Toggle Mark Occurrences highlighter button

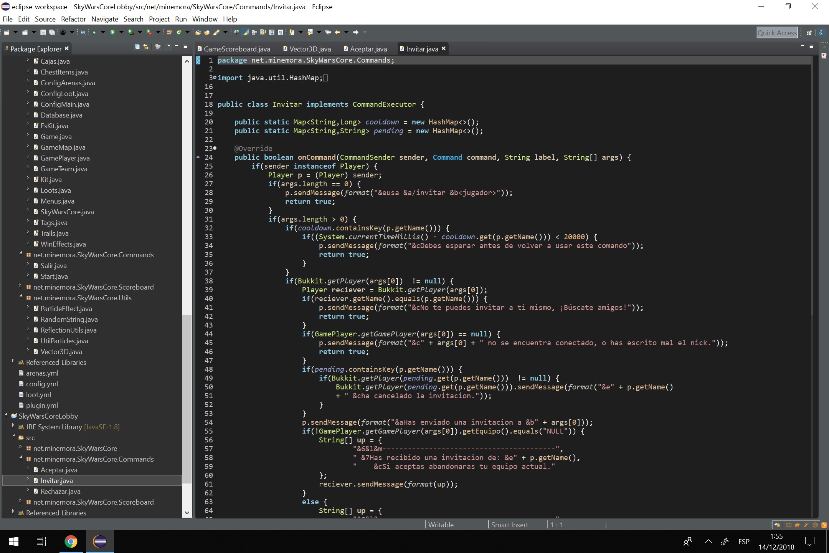245,32
